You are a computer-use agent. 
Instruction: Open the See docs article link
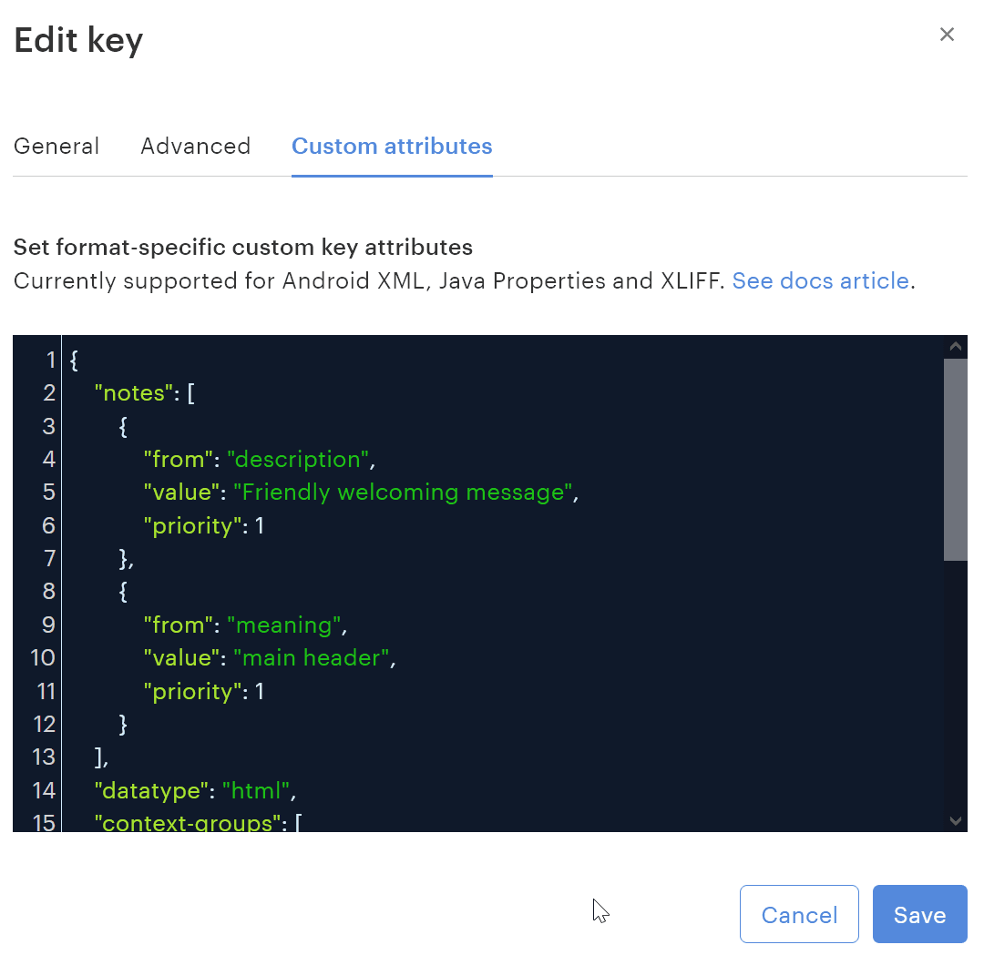(820, 280)
